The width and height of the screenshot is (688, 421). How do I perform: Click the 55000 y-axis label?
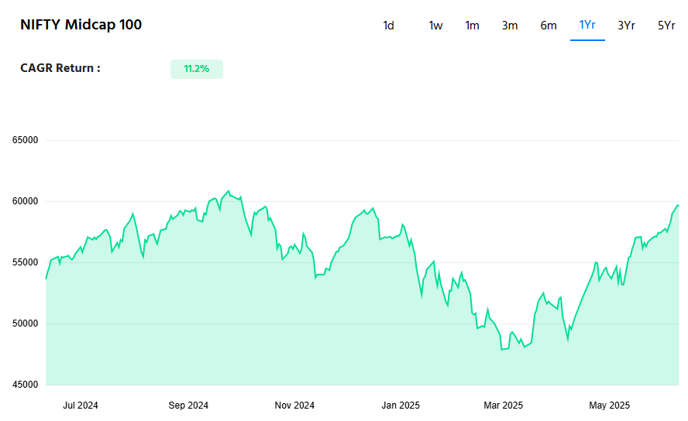click(x=25, y=262)
